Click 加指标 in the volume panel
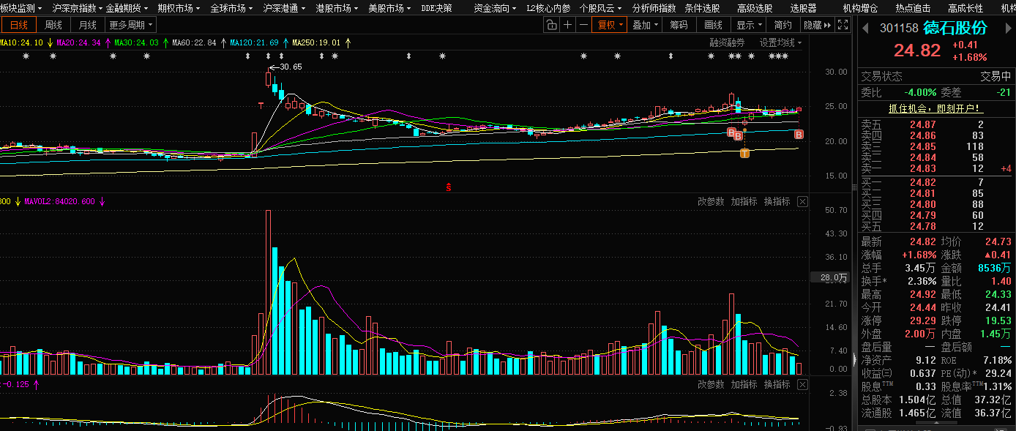Image resolution: width=1016 pixels, height=431 pixels. coord(744,201)
